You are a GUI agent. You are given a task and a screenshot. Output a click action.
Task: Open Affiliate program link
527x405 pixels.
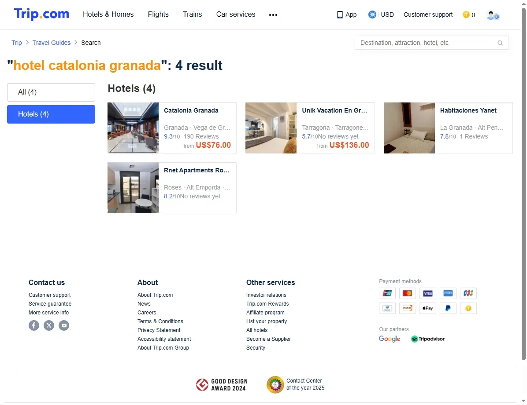pyautogui.click(x=265, y=312)
